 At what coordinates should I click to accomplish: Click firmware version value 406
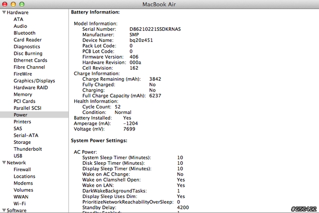(x=134, y=57)
